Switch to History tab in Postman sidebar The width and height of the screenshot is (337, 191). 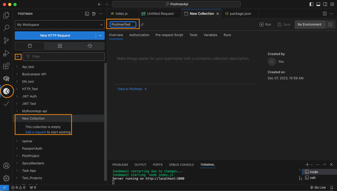(x=90, y=46)
